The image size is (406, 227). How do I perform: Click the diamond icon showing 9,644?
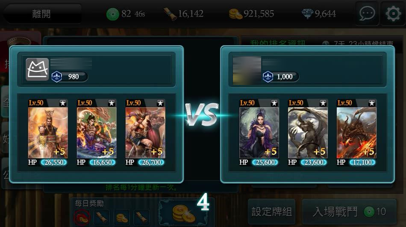(307, 14)
